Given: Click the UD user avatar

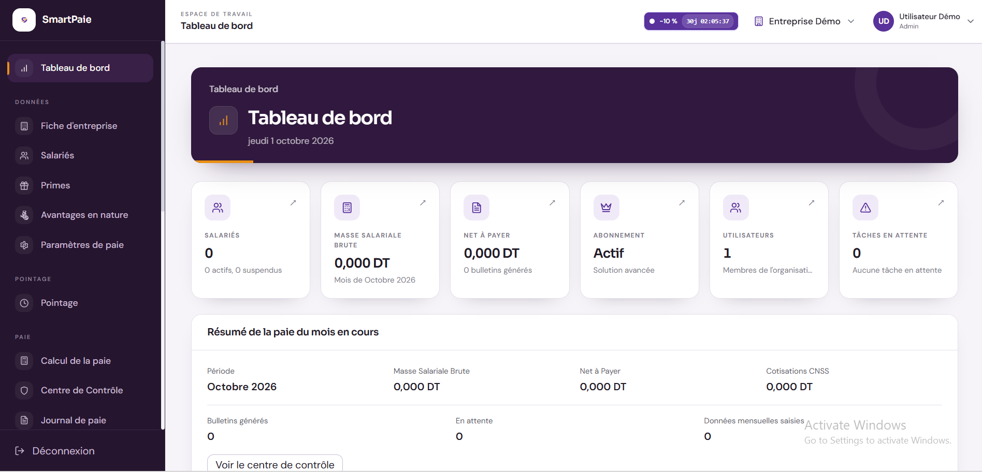Looking at the screenshot, I should pyautogui.click(x=884, y=21).
